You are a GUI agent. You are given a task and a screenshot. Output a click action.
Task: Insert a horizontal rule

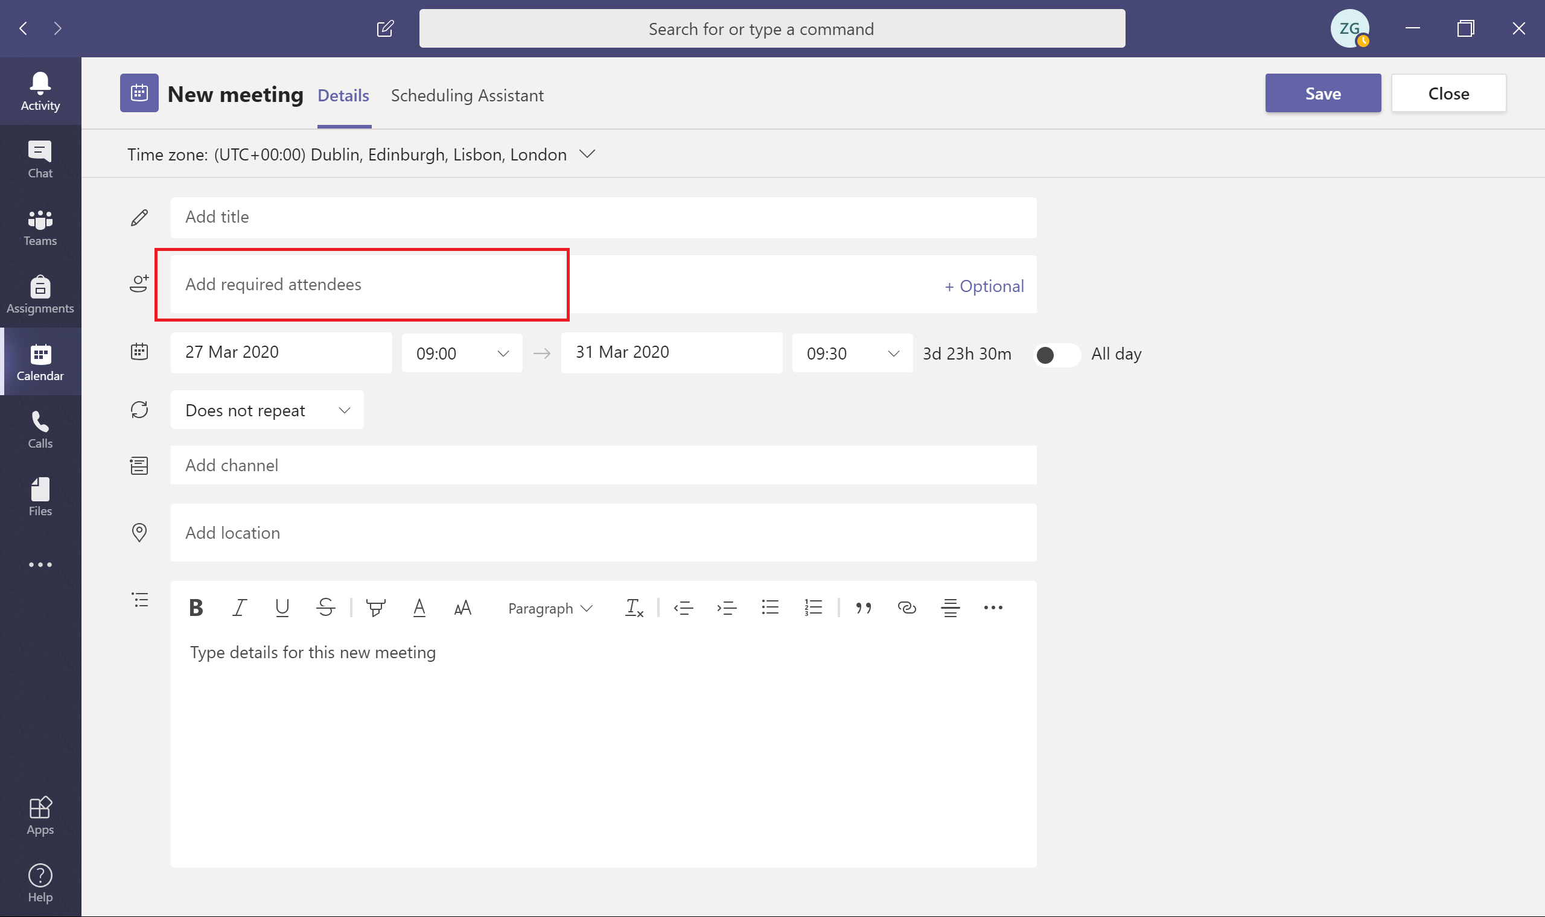coord(950,608)
